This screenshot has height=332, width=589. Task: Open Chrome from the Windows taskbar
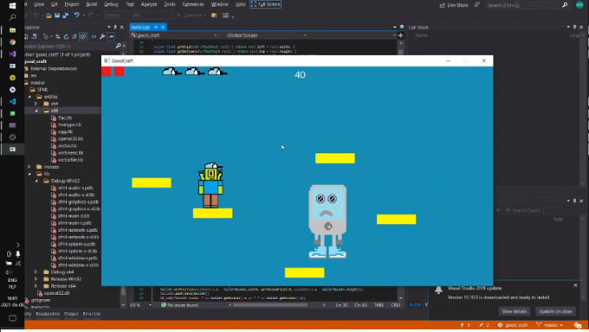(12, 42)
